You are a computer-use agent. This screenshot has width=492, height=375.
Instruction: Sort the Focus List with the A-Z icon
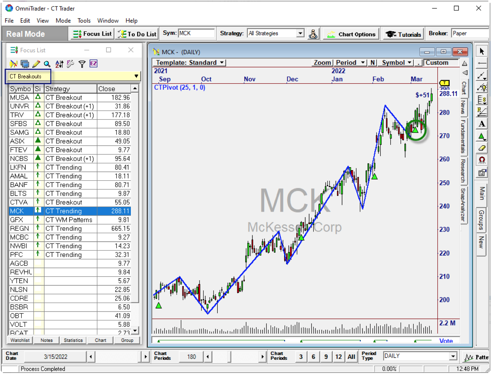(59, 64)
